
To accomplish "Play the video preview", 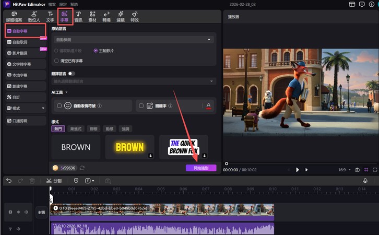I will tap(298, 170).
